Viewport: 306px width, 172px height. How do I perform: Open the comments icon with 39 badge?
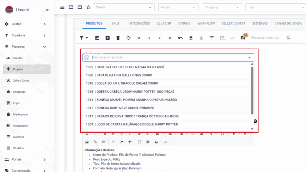tap(243, 38)
